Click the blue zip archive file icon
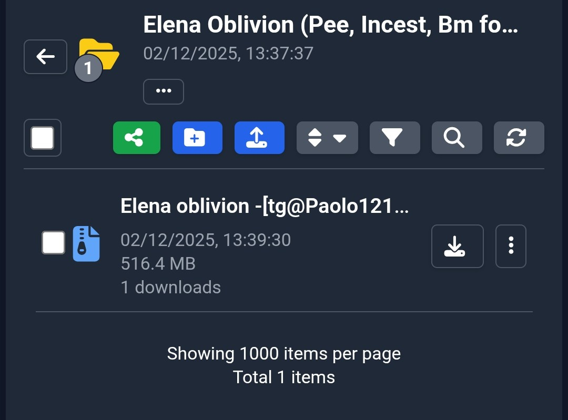Viewport: 568px width, 420px height. click(x=86, y=243)
